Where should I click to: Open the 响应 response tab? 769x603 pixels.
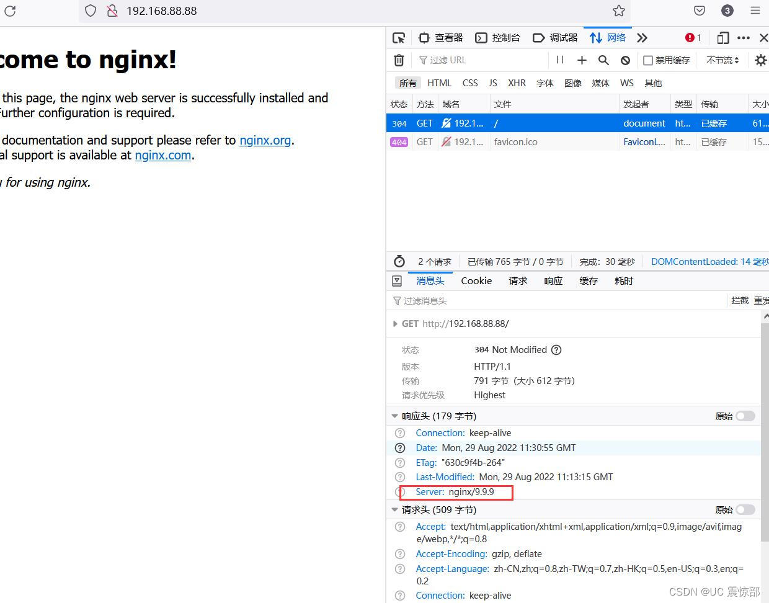553,281
